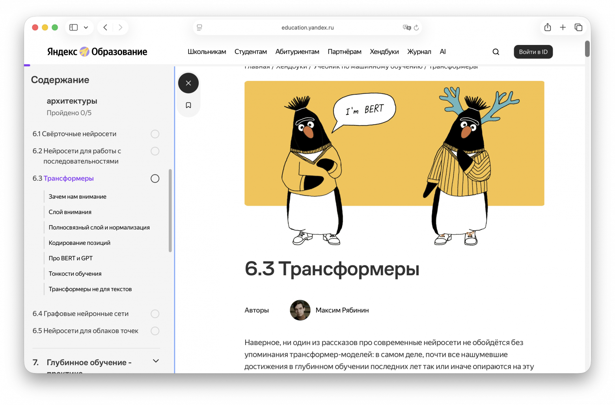Open a new tab with the plus icon
Viewport: 615px width, 405px height.
[x=563, y=27]
